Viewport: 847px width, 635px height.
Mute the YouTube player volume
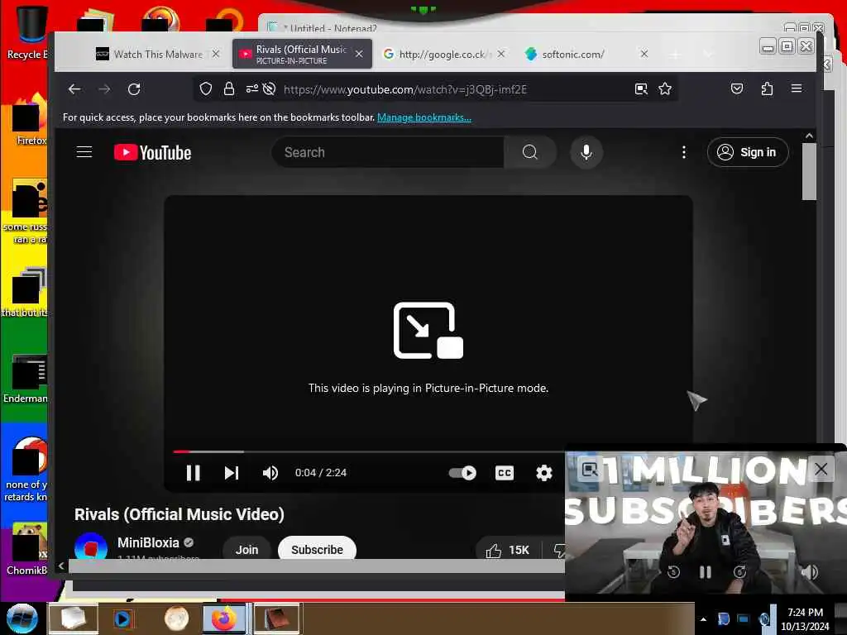tap(270, 473)
